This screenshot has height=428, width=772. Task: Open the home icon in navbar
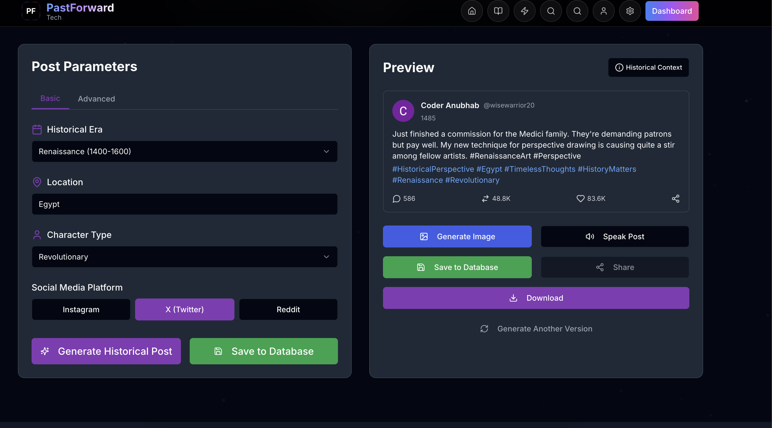tap(472, 11)
